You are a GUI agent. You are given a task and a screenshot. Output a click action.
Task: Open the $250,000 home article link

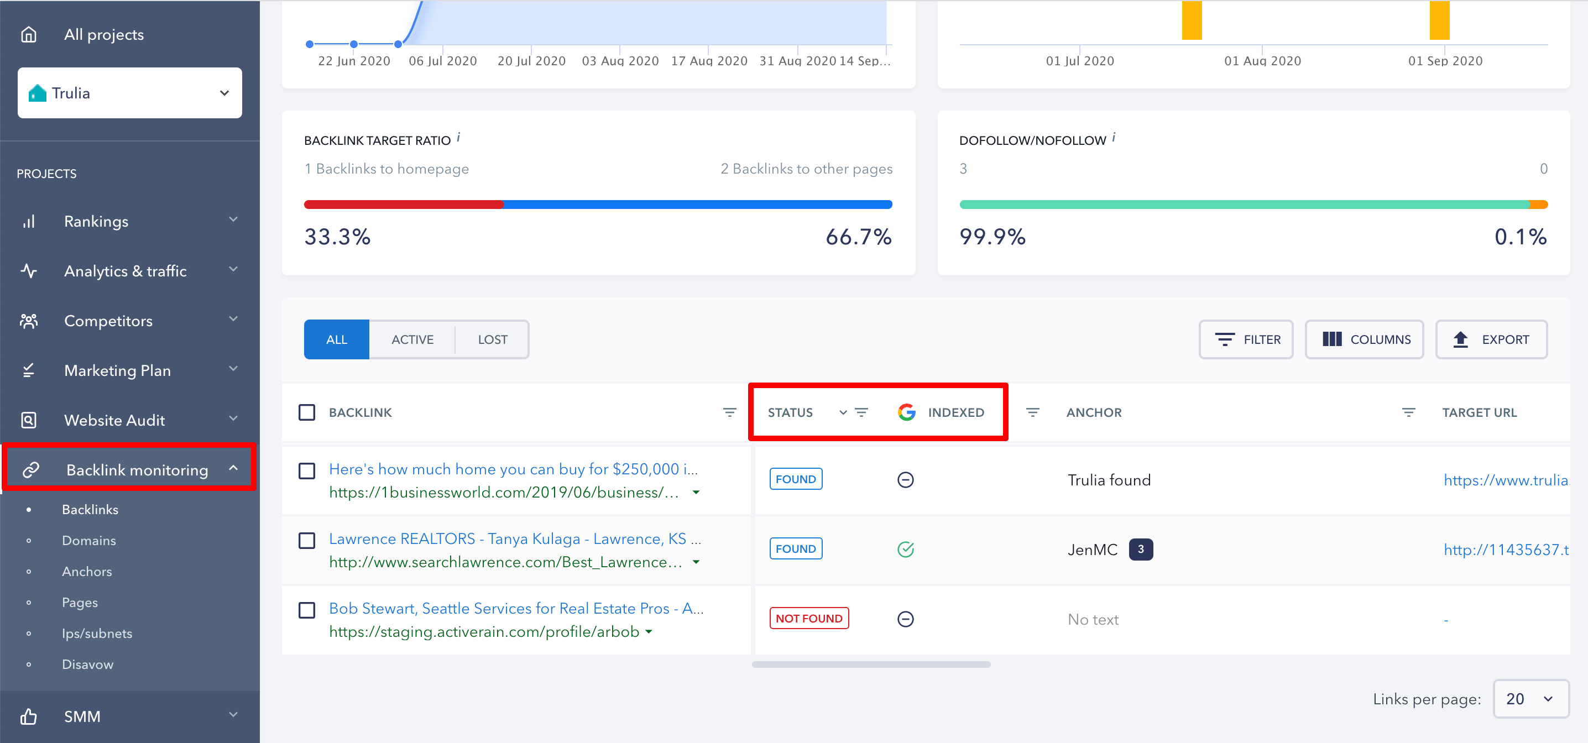point(513,469)
